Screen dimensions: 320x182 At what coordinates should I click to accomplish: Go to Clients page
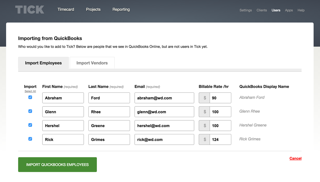tap(262, 10)
